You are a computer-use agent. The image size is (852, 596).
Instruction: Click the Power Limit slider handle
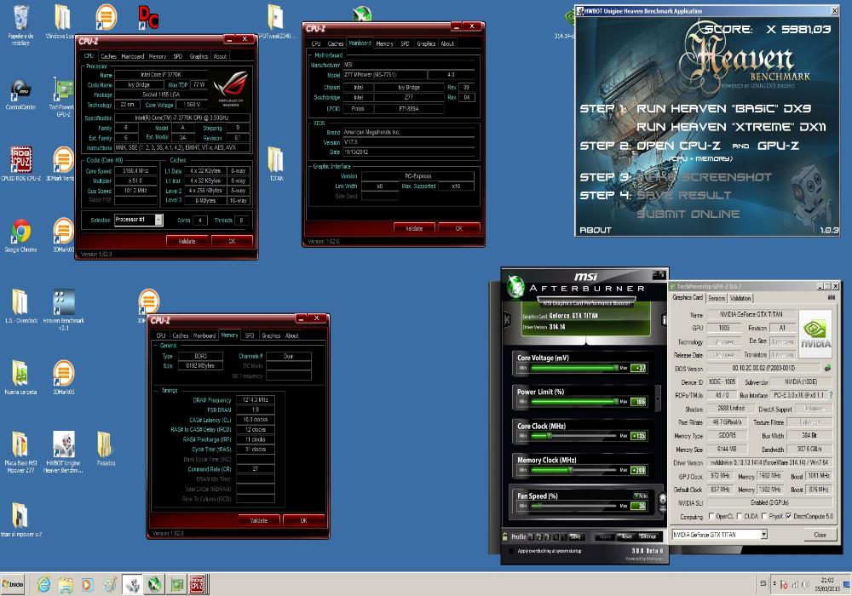pos(616,402)
